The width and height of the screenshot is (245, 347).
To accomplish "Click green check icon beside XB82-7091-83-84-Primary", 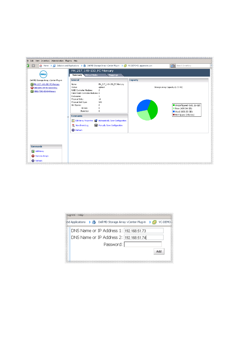I will 32,91.
